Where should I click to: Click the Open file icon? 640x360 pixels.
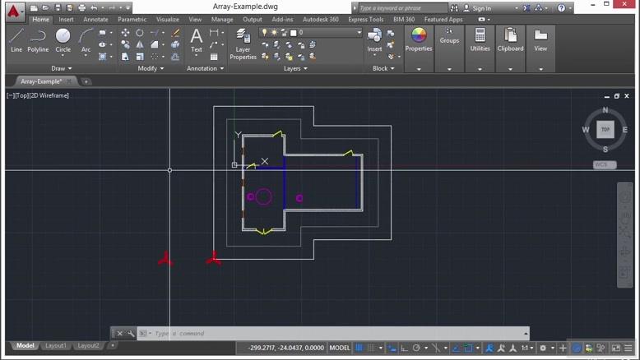pyautogui.click(x=45, y=7)
